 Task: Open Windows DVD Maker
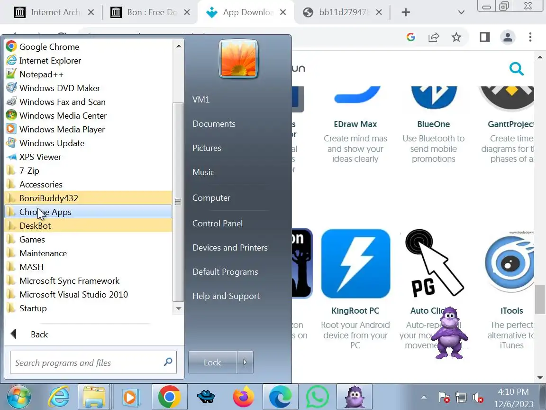(x=89, y=88)
